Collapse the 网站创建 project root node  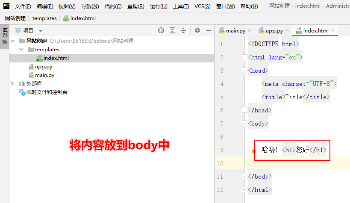pos(13,41)
